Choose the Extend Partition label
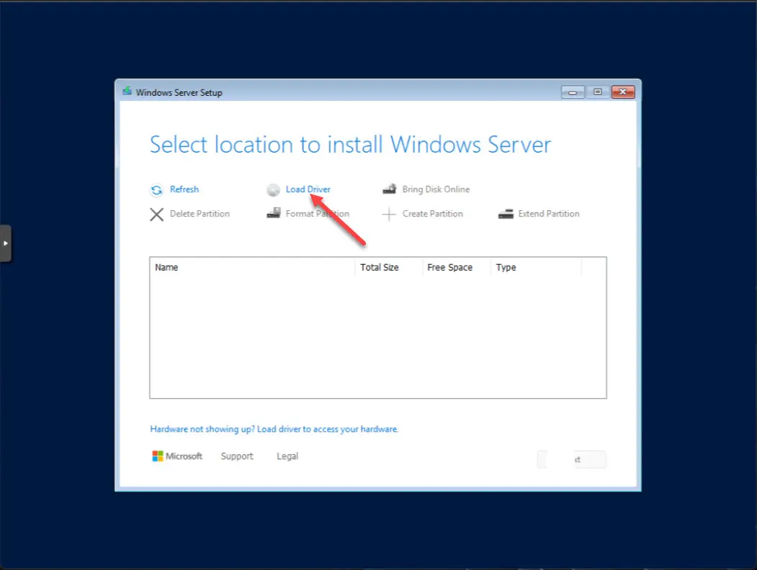 [x=548, y=214]
